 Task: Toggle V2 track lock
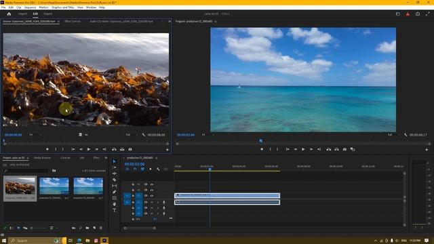tap(133, 190)
